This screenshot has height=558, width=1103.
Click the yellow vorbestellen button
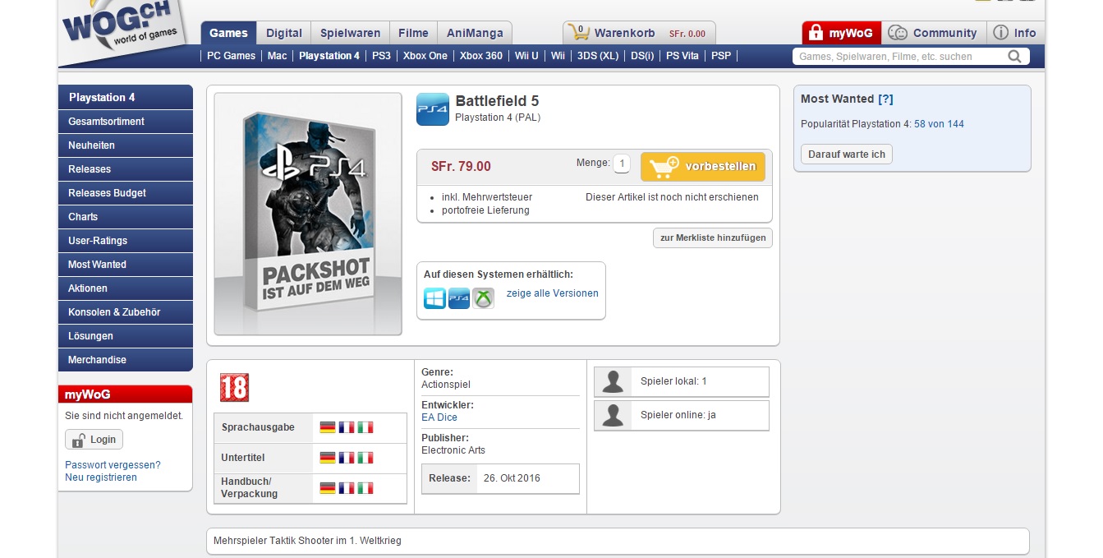pyautogui.click(x=703, y=167)
